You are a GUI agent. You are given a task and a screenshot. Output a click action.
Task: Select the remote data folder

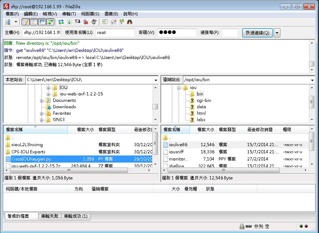[x=201, y=107]
